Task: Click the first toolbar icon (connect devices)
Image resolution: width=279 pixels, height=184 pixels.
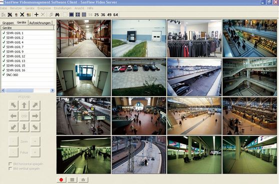Action: [x=4, y=14]
